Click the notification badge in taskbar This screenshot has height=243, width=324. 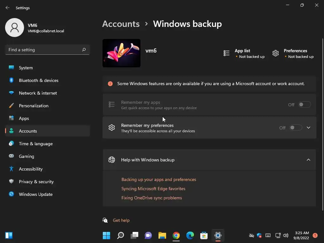(x=315, y=235)
